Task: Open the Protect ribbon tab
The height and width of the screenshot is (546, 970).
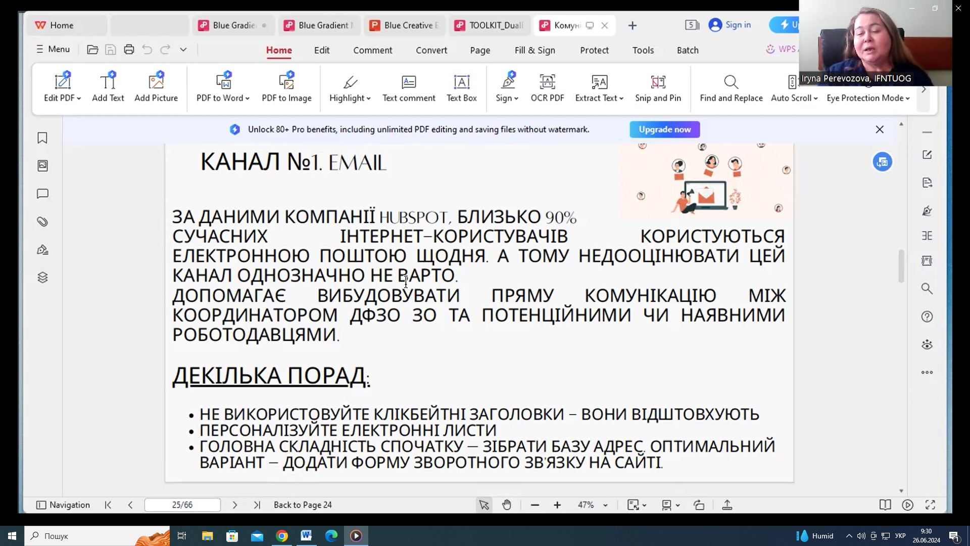Action: click(594, 50)
